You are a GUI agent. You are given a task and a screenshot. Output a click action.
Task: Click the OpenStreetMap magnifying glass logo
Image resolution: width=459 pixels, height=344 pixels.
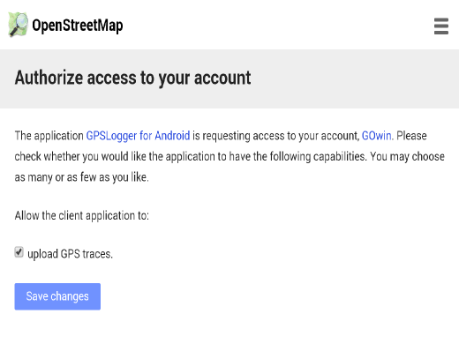pyautogui.click(x=19, y=25)
